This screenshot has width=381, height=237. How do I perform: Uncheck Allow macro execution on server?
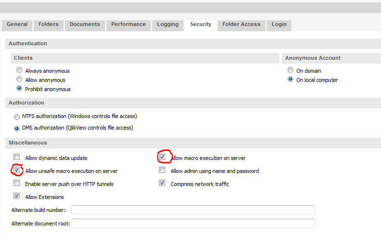(x=162, y=157)
